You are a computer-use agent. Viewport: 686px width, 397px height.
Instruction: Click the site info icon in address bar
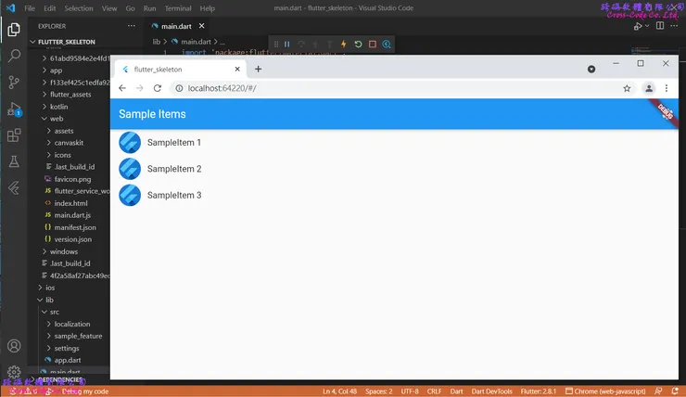click(179, 88)
